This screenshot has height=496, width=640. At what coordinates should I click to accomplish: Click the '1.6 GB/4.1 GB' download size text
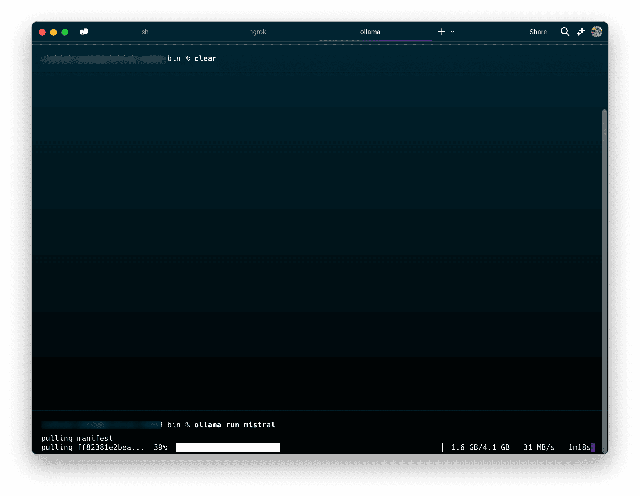[x=480, y=447]
